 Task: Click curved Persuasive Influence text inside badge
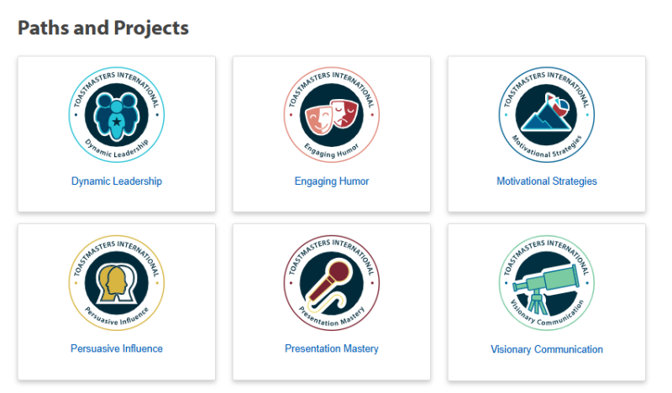tap(117, 317)
